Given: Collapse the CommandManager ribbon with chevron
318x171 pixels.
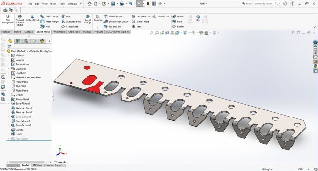Looking at the screenshot, I should tap(315, 27).
